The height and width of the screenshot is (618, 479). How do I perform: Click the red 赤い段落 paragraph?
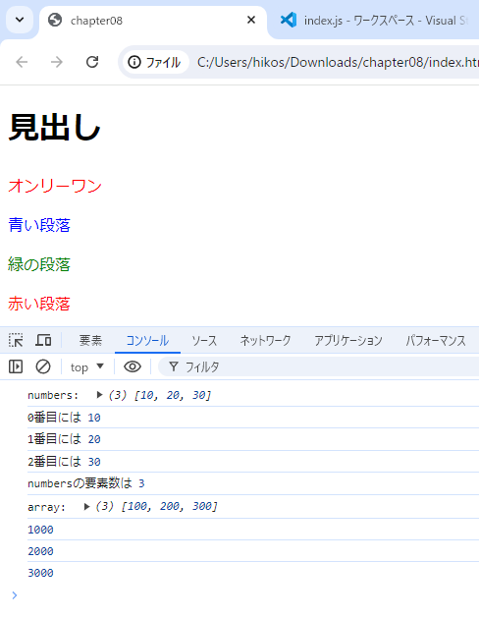[x=39, y=304]
